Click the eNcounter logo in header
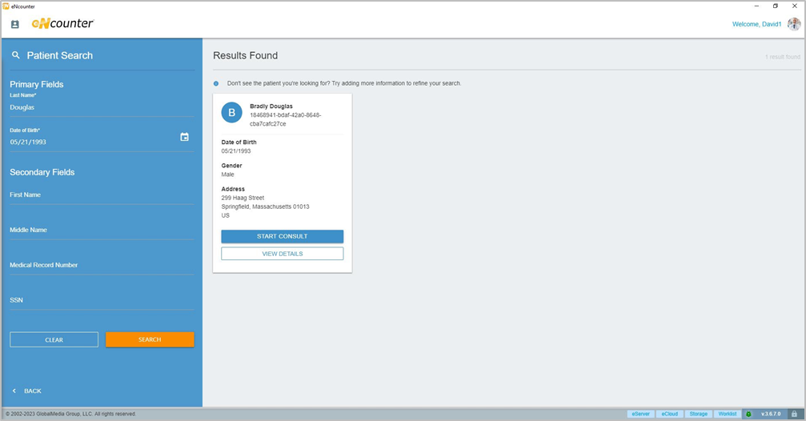The width and height of the screenshot is (806, 421). click(62, 24)
